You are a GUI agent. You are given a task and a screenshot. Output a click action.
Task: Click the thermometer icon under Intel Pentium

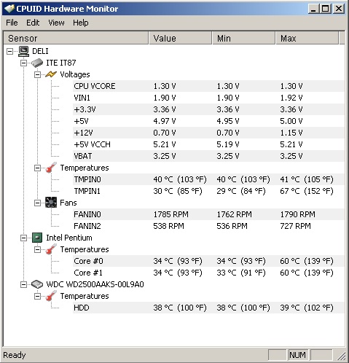(51, 249)
